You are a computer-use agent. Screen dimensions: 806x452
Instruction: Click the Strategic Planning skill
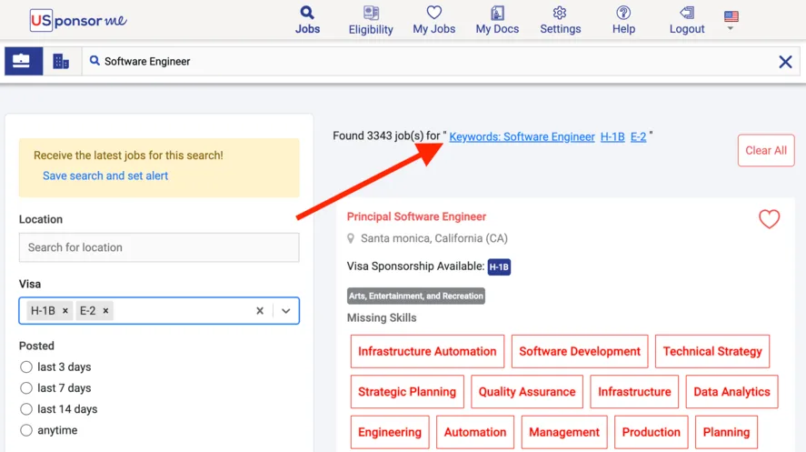pyautogui.click(x=407, y=392)
